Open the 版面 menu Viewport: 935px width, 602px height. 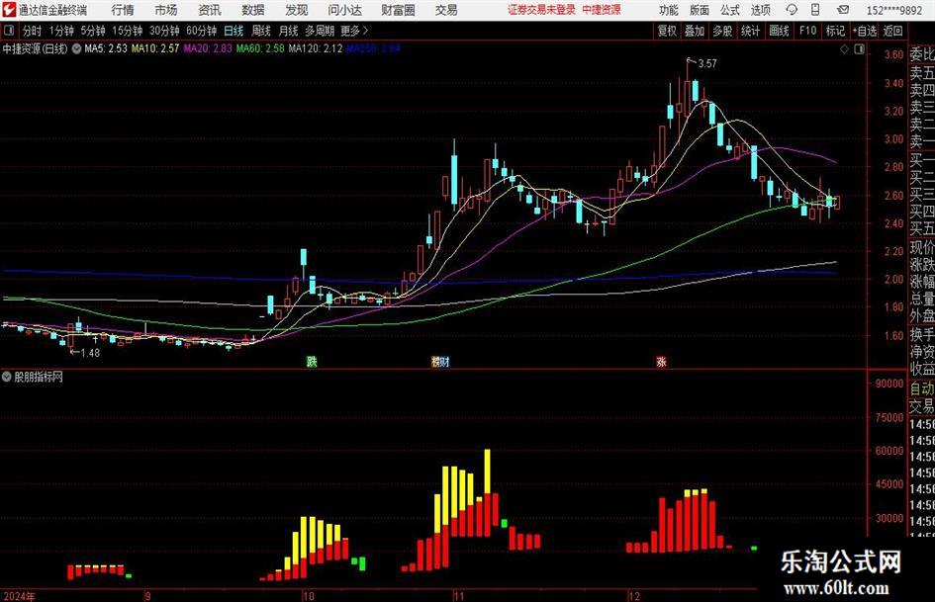click(x=700, y=10)
